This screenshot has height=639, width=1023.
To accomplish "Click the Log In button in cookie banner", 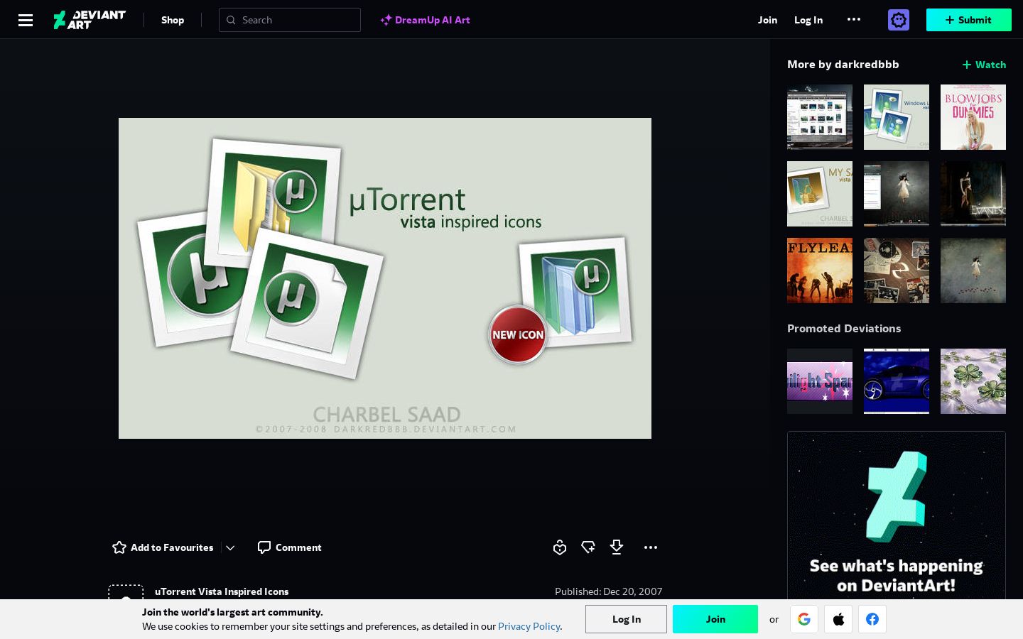I will coord(626,619).
